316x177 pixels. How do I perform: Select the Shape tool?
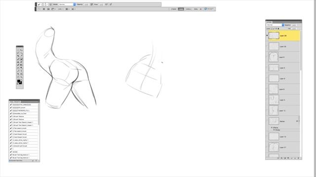21,74
